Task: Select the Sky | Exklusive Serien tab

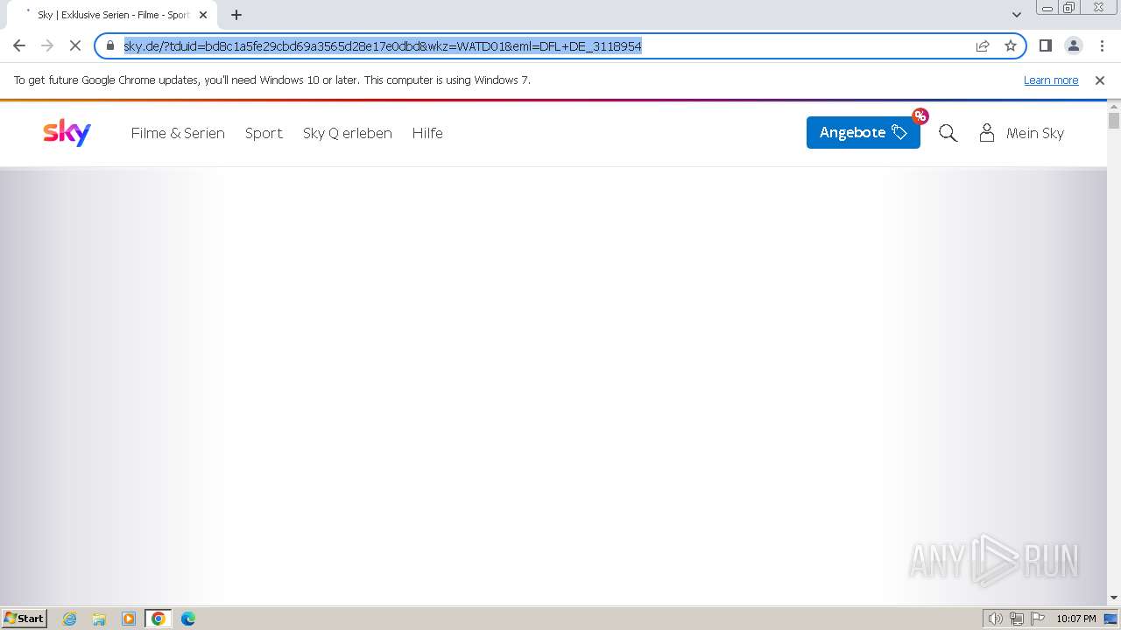Action: pos(112,15)
